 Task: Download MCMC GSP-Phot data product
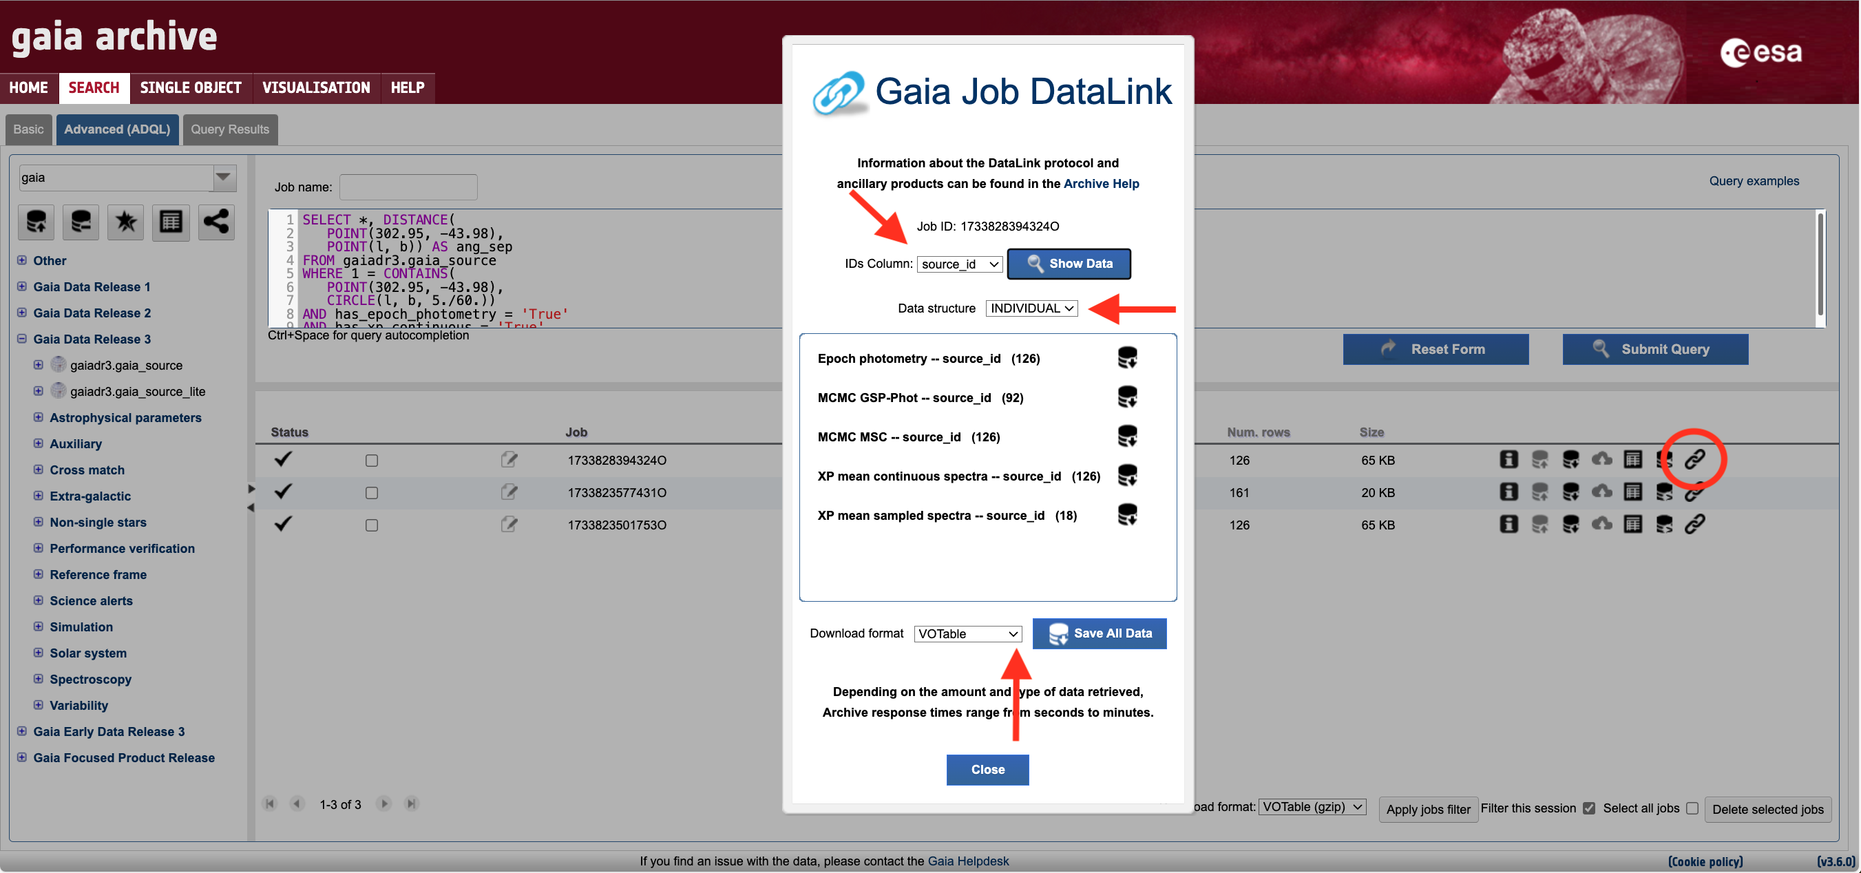click(1127, 397)
